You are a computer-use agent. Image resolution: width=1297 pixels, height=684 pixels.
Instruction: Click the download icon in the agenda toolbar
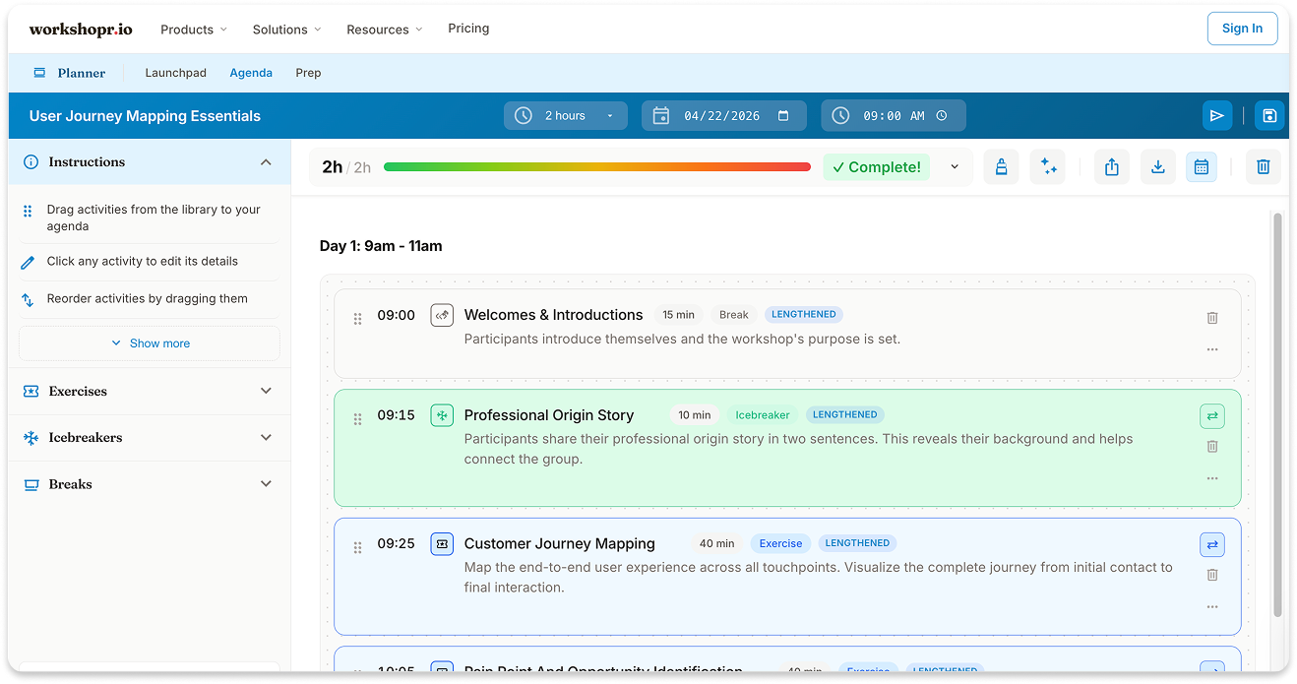pos(1158,167)
